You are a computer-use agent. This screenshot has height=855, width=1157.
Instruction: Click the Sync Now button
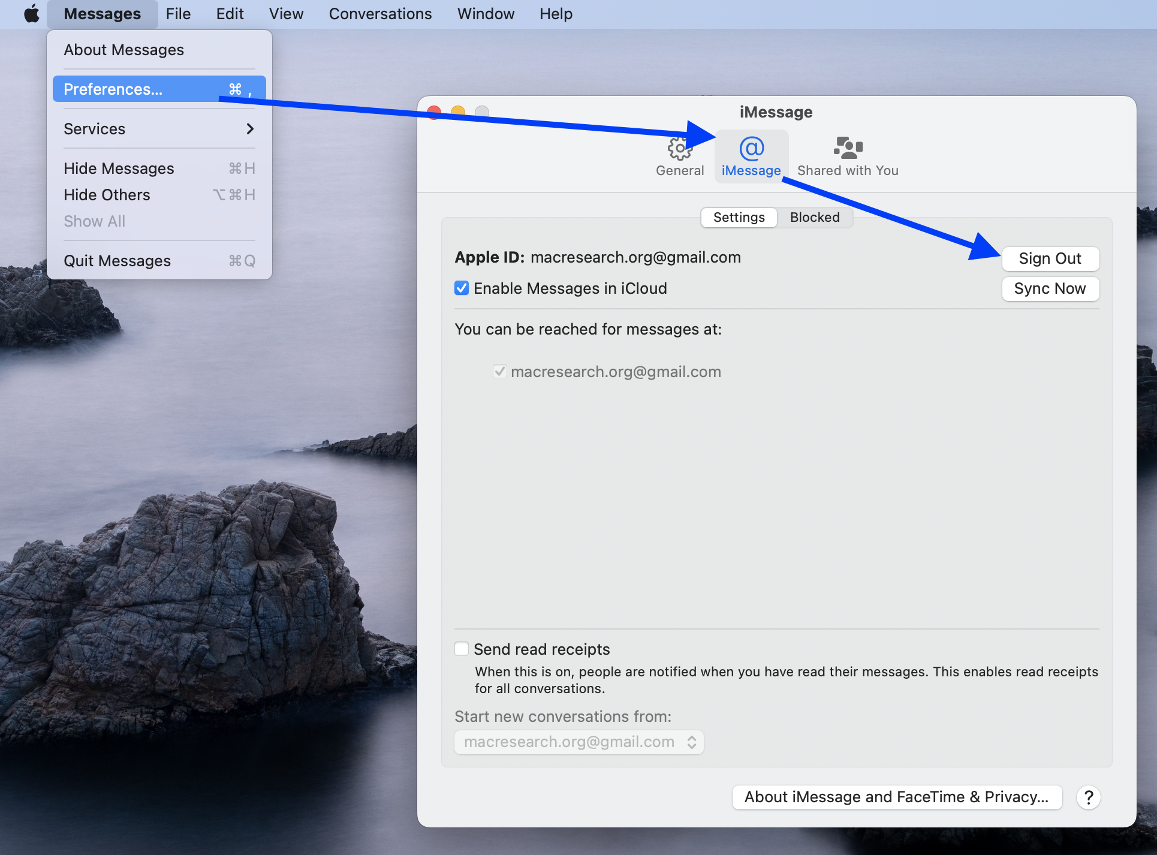[1050, 288]
